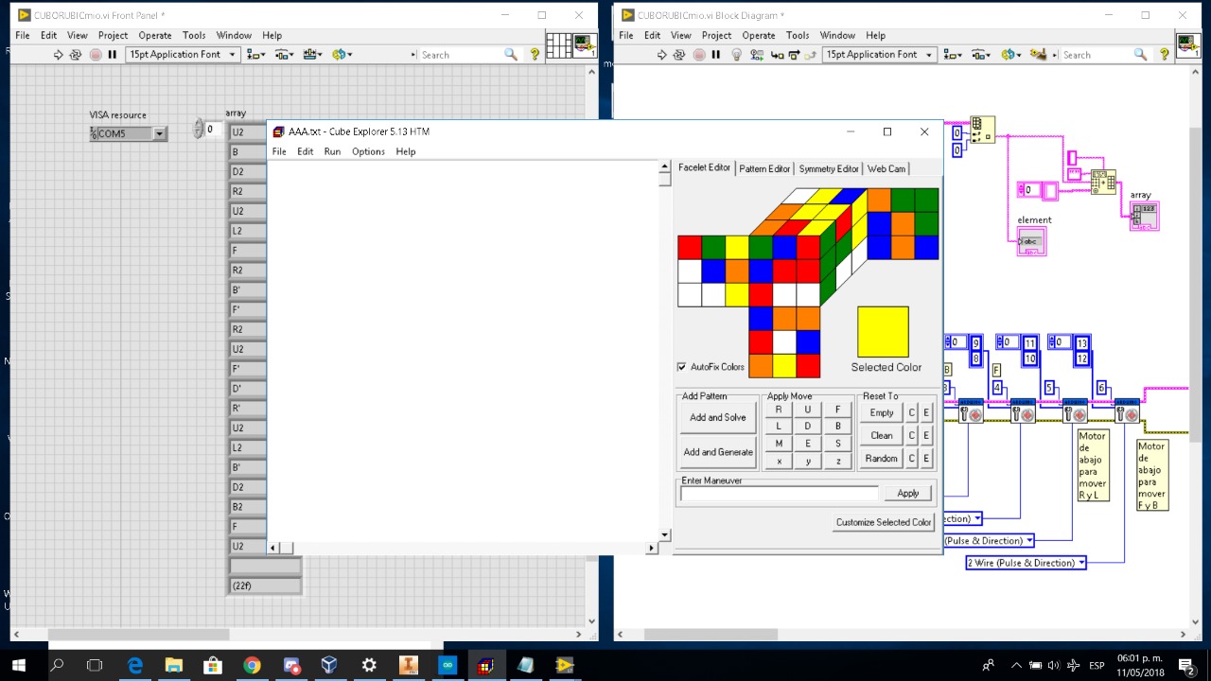The width and height of the screenshot is (1211, 681).
Task: Open '2 Wire (Pulse & Direction)' bottom enum dropdown
Action: coord(1081,563)
